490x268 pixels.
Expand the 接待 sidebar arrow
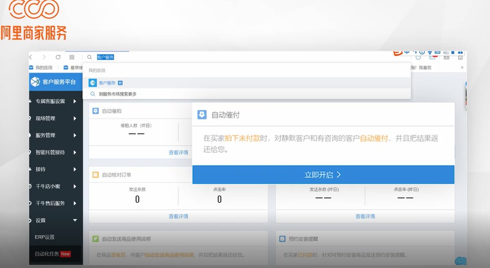tap(74, 170)
